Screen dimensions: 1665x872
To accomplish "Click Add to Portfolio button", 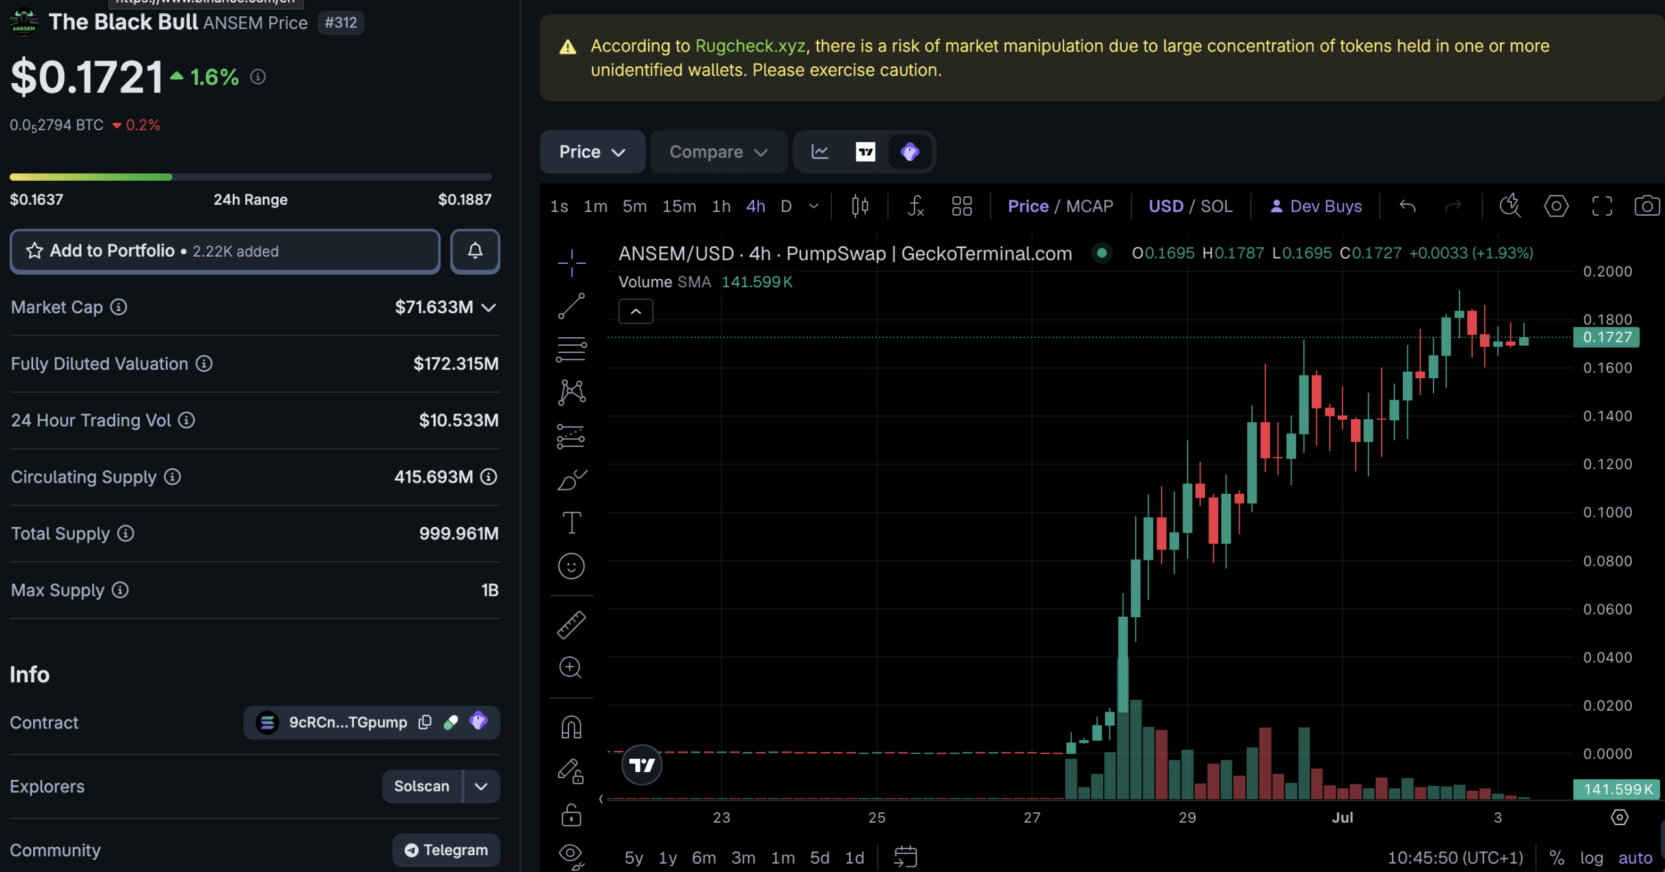I will [225, 251].
